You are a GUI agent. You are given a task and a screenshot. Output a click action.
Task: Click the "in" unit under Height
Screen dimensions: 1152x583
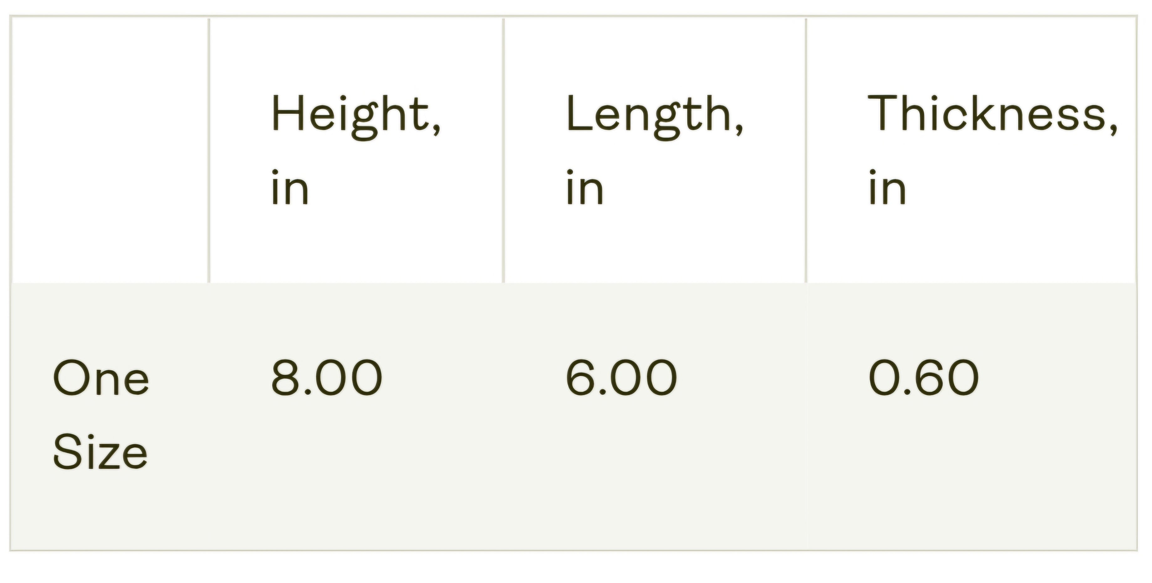point(290,188)
